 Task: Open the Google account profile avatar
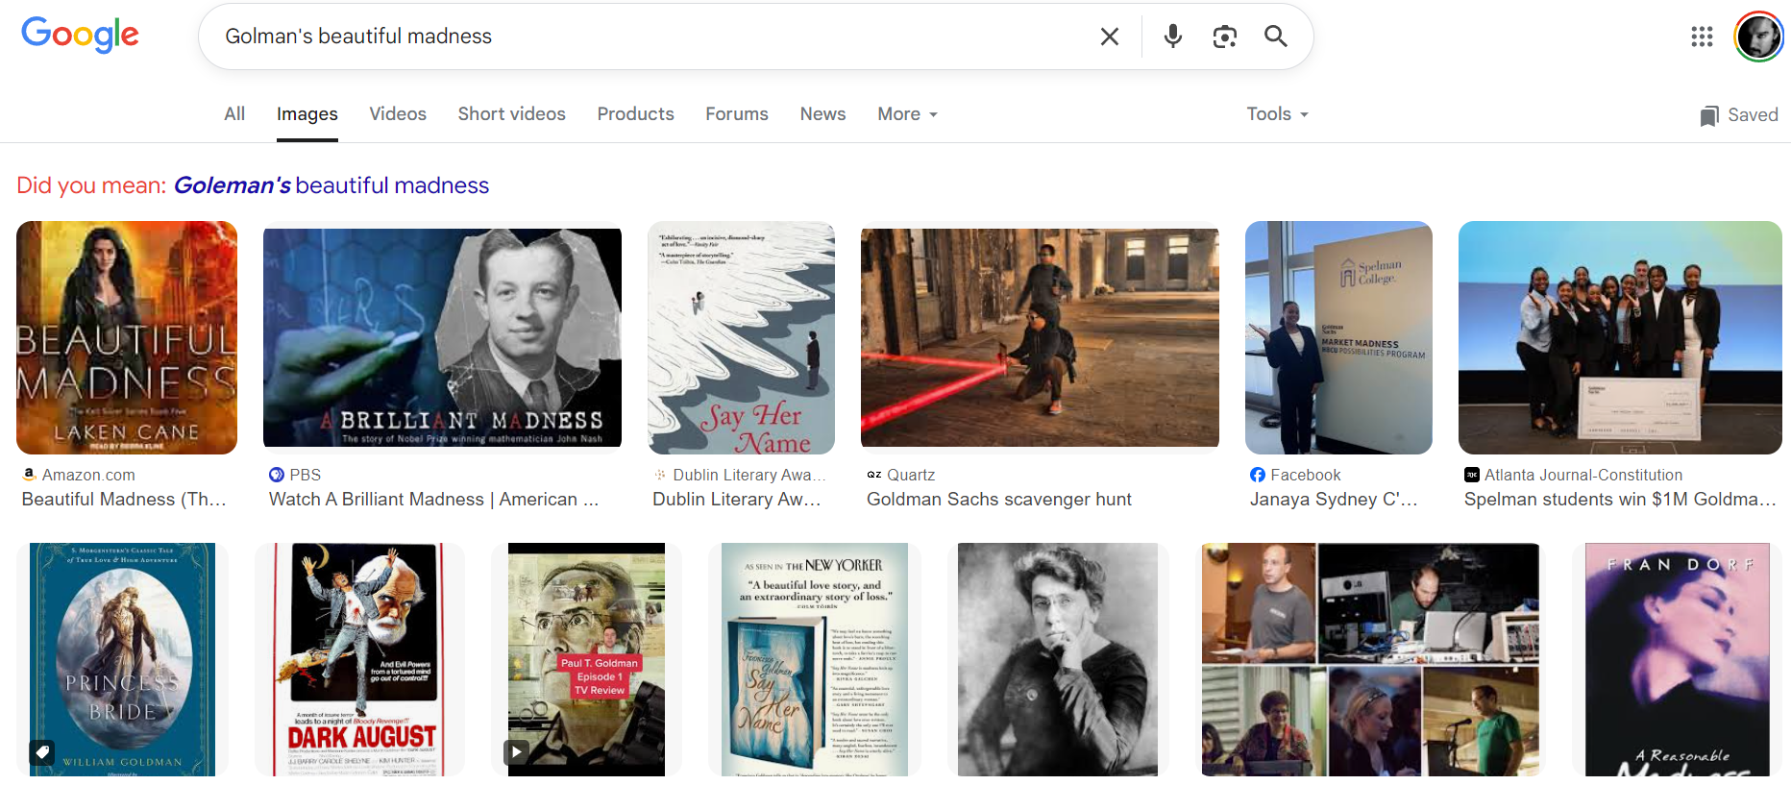tap(1758, 37)
